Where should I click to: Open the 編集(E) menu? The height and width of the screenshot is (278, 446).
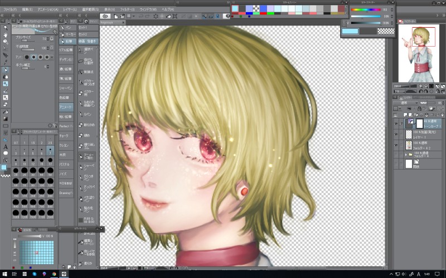pyautogui.click(x=27, y=9)
